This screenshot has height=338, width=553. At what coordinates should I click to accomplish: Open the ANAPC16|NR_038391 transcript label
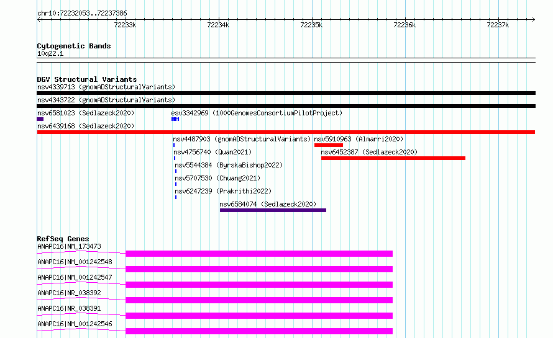(69, 308)
